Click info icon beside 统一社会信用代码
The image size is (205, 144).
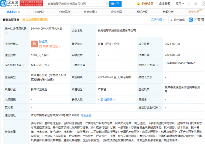[x=7, y=33]
